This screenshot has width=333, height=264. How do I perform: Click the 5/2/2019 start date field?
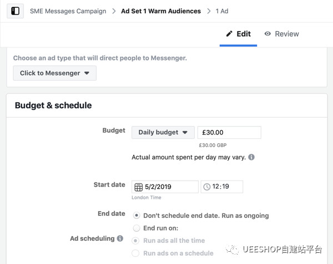tap(169, 187)
